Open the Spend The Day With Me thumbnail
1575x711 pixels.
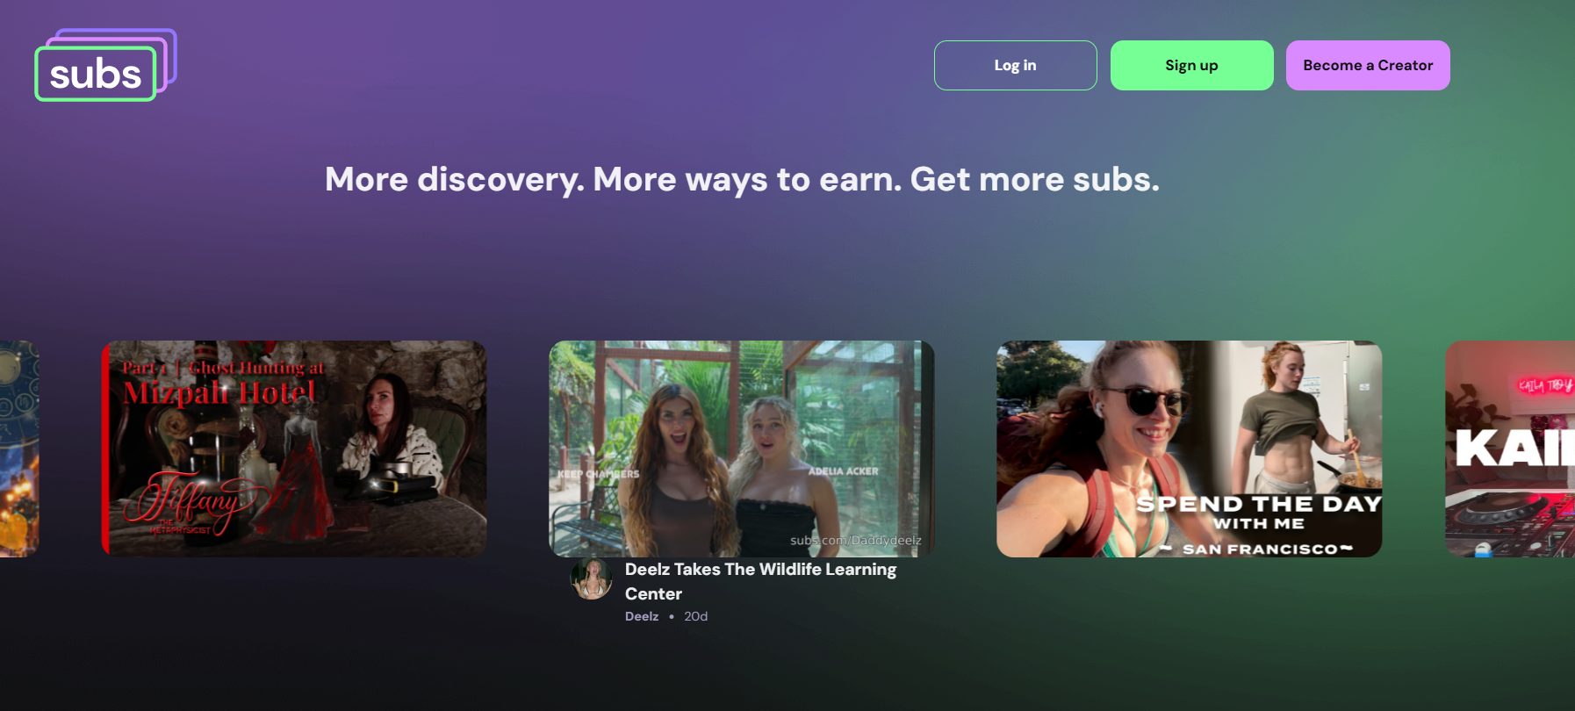coord(1190,449)
